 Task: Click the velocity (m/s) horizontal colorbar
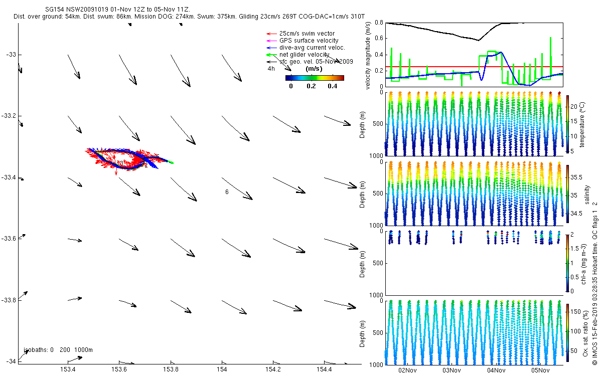(314, 78)
